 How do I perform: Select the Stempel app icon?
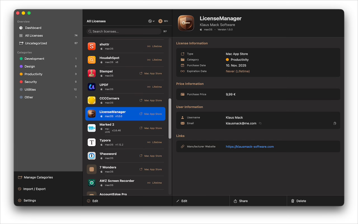(x=92, y=73)
